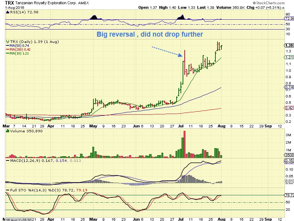Screen dimensions: 294x221
Task: Click the TRX (Daily) 1.39 (1 Aug) legend
Action: [34, 42]
